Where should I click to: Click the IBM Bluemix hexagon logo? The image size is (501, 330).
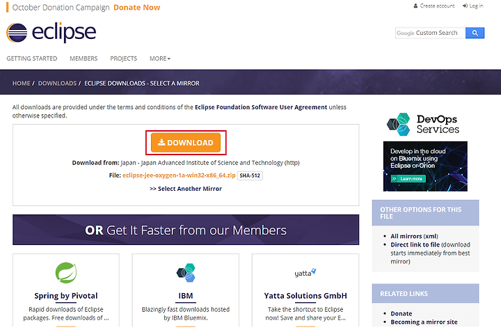click(x=186, y=273)
